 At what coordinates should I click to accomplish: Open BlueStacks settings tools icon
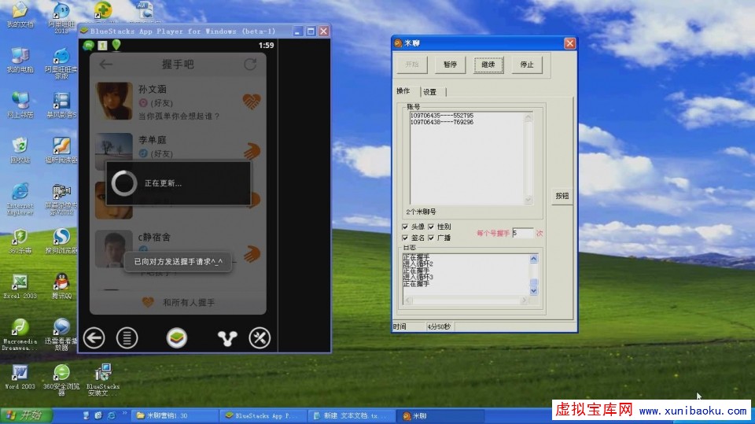tap(260, 338)
